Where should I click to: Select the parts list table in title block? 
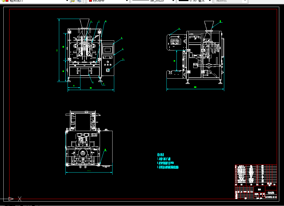click(x=256, y=175)
